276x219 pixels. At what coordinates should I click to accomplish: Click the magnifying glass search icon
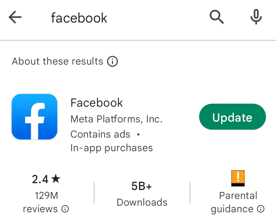coord(217,17)
